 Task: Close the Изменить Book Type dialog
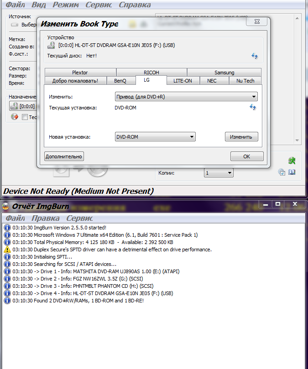pyautogui.click(x=257, y=21)
